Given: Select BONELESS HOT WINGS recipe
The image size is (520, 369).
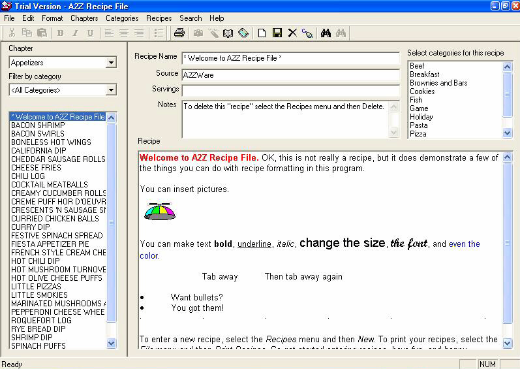Looking at the screenshot, I should pos(51,142).
